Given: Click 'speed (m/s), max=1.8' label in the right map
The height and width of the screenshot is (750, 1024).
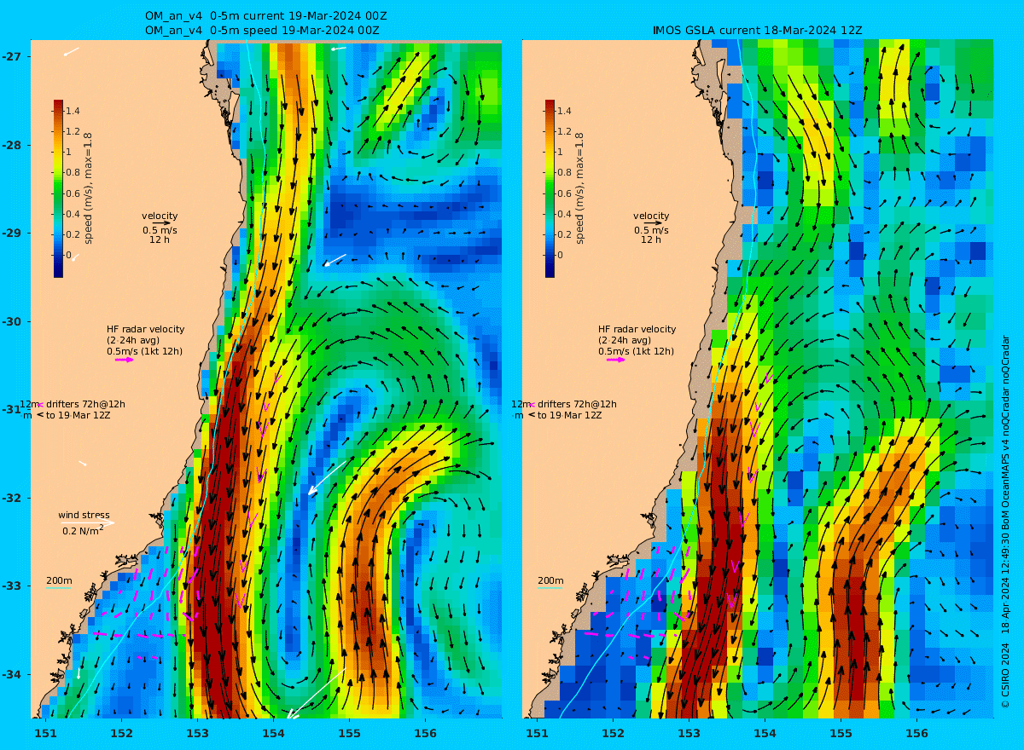Looking at the screenshot, I should click(x=580, y=188).
